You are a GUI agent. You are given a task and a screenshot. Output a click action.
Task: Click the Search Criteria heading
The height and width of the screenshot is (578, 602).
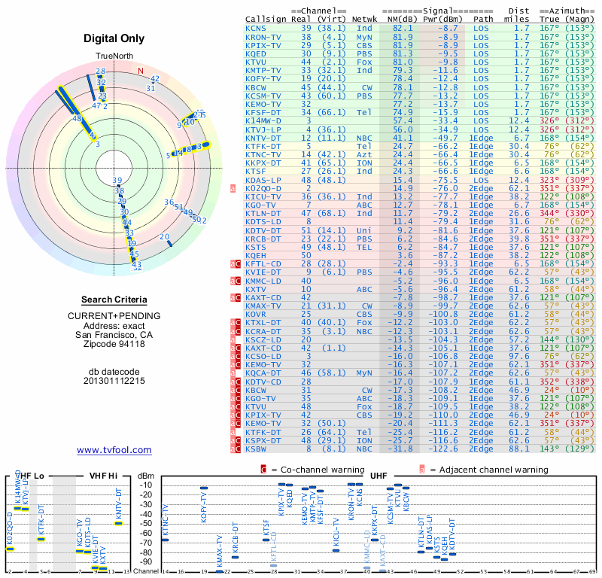pos(114,300)
